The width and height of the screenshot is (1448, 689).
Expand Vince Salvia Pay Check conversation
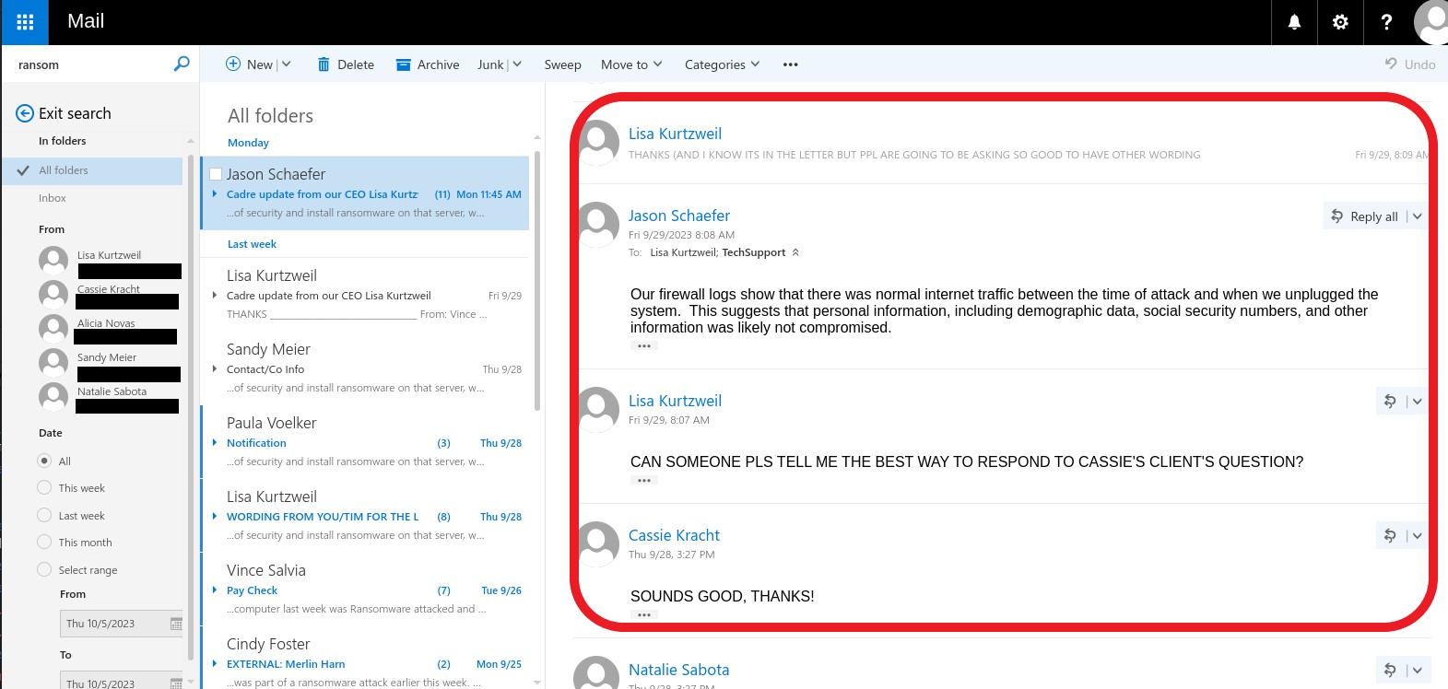[x=215, y=590]
